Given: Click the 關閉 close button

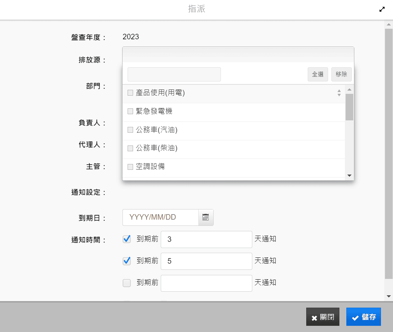Looking at the screenshot, I should click(323, 317).
